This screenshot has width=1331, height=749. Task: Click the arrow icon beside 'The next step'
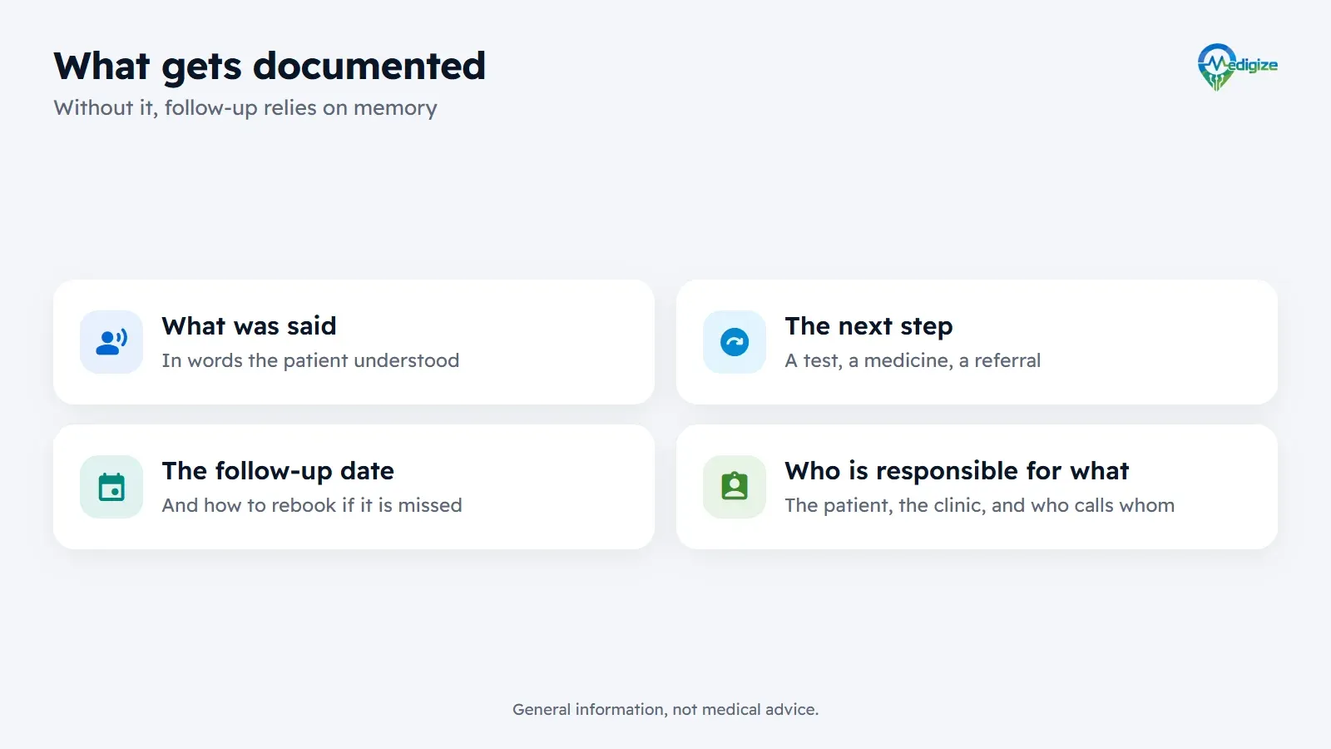coord(735,342)
